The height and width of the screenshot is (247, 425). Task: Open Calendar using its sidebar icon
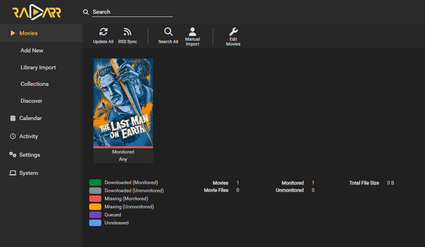pos(13,118)
